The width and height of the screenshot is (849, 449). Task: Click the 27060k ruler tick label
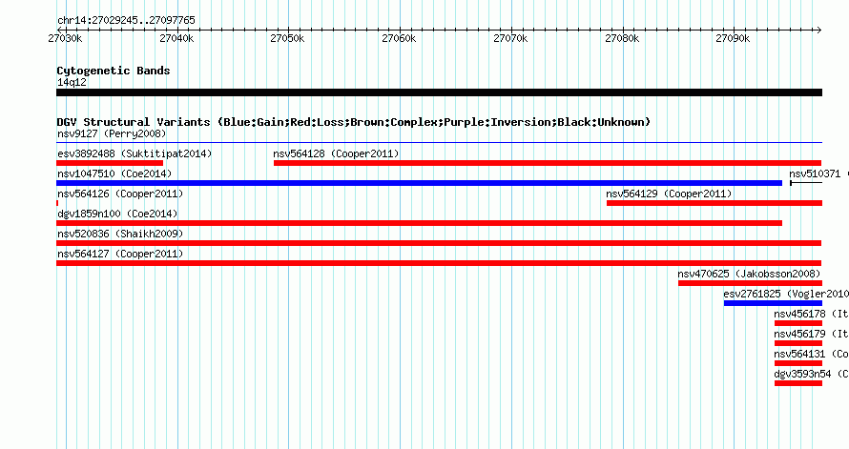399,38
